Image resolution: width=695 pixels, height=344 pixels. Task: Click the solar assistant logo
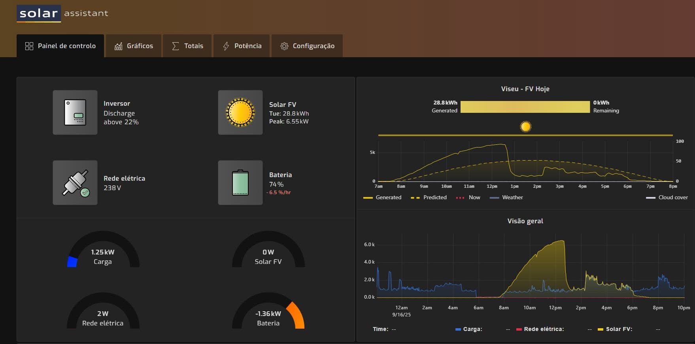coord(62,13)
